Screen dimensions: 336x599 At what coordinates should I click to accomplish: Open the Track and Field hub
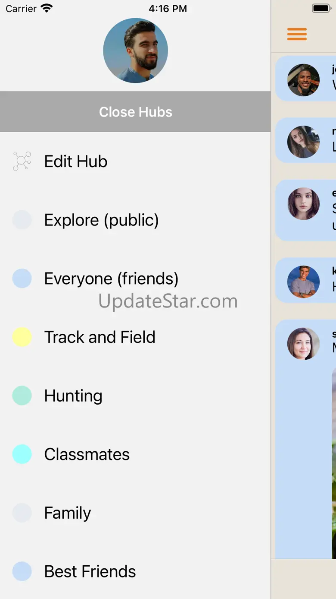pos(135,337)
